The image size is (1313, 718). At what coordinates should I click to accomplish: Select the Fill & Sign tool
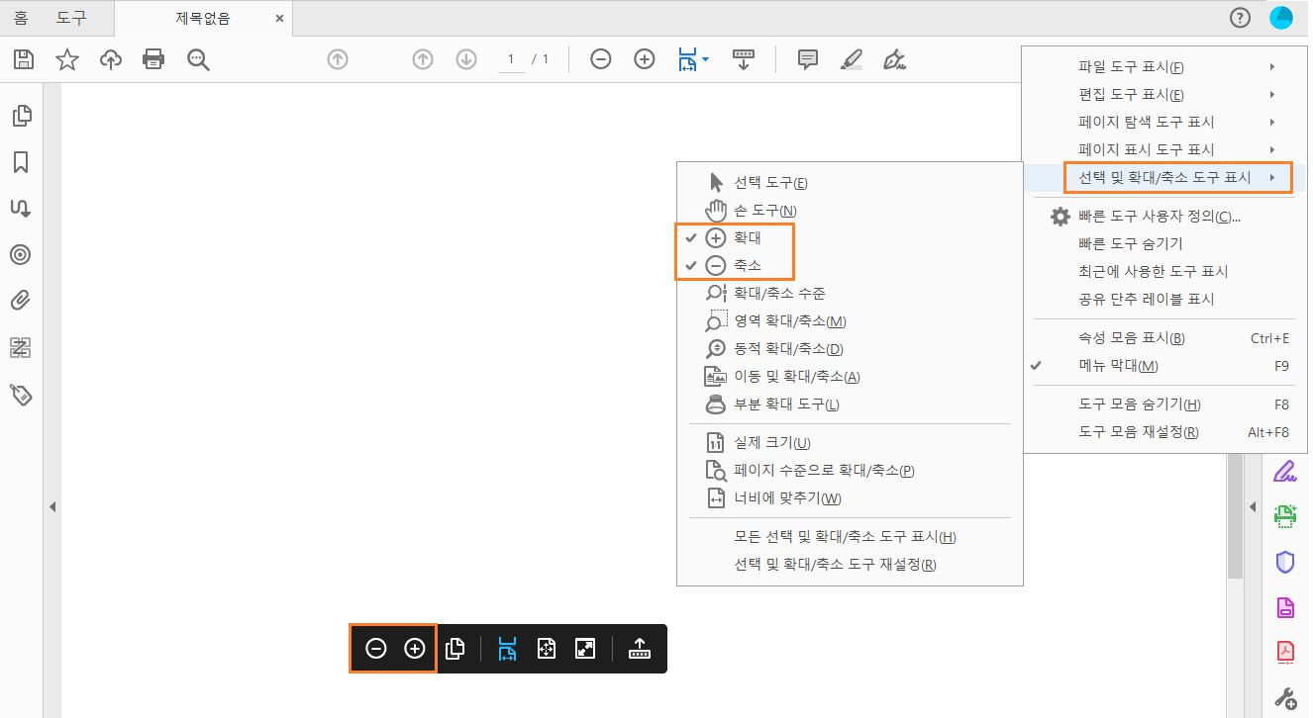point(1284,472)
